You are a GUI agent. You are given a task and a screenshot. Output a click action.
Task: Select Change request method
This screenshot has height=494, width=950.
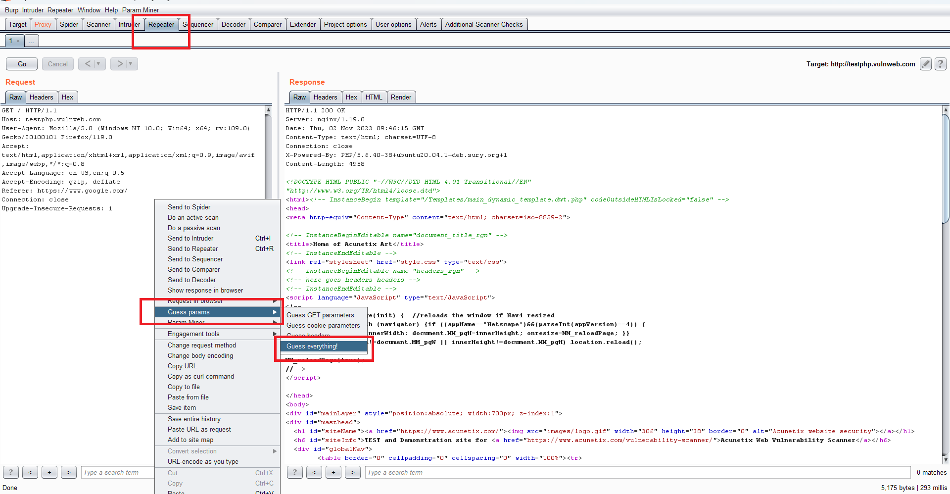218,345
